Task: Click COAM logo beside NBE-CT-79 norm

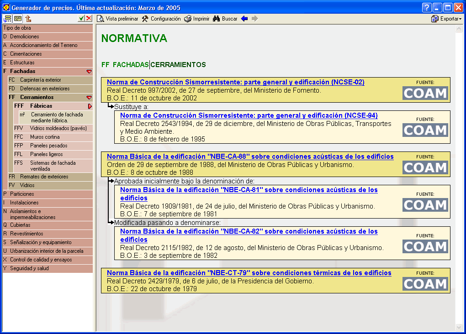Action: click(425, 284)
